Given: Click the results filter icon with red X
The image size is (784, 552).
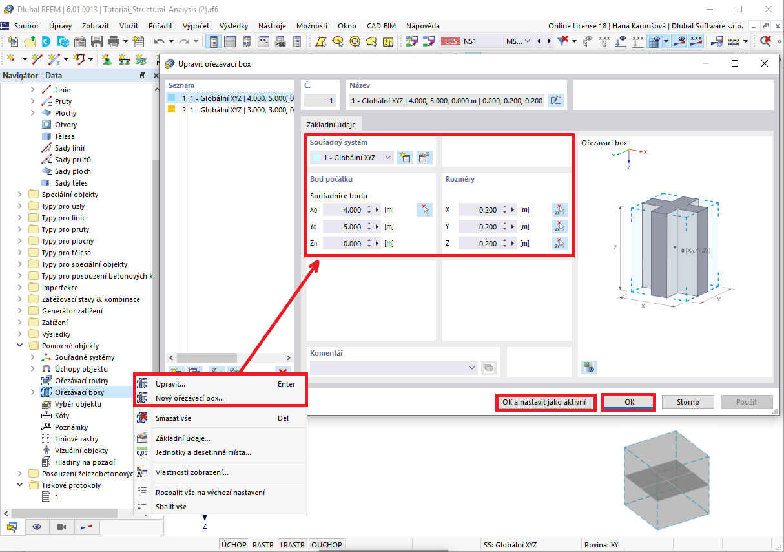Looking at the screenshot, I should (562, 41).
